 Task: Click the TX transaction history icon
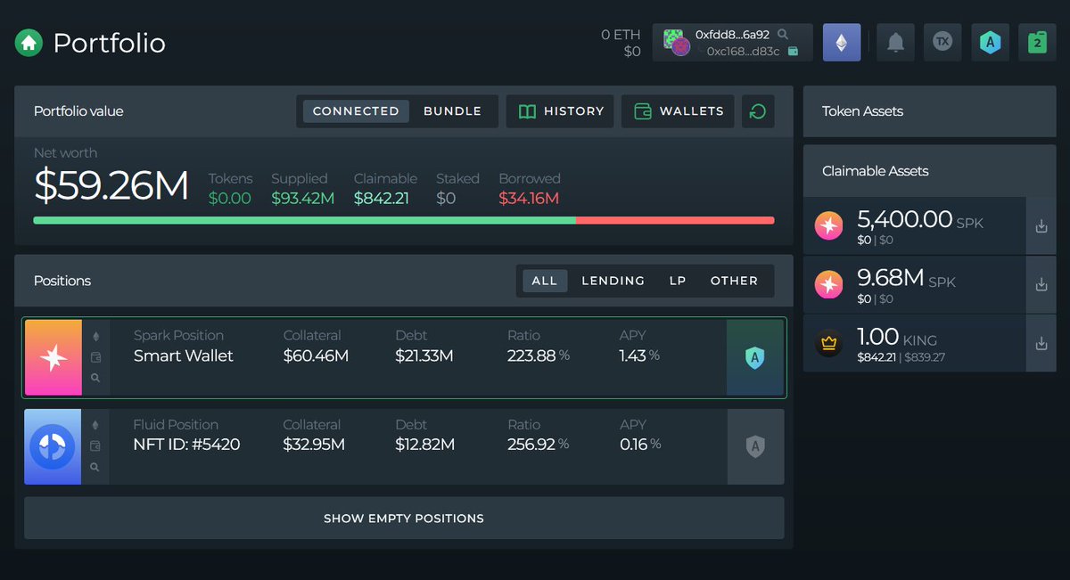click(x=942, y=42)
